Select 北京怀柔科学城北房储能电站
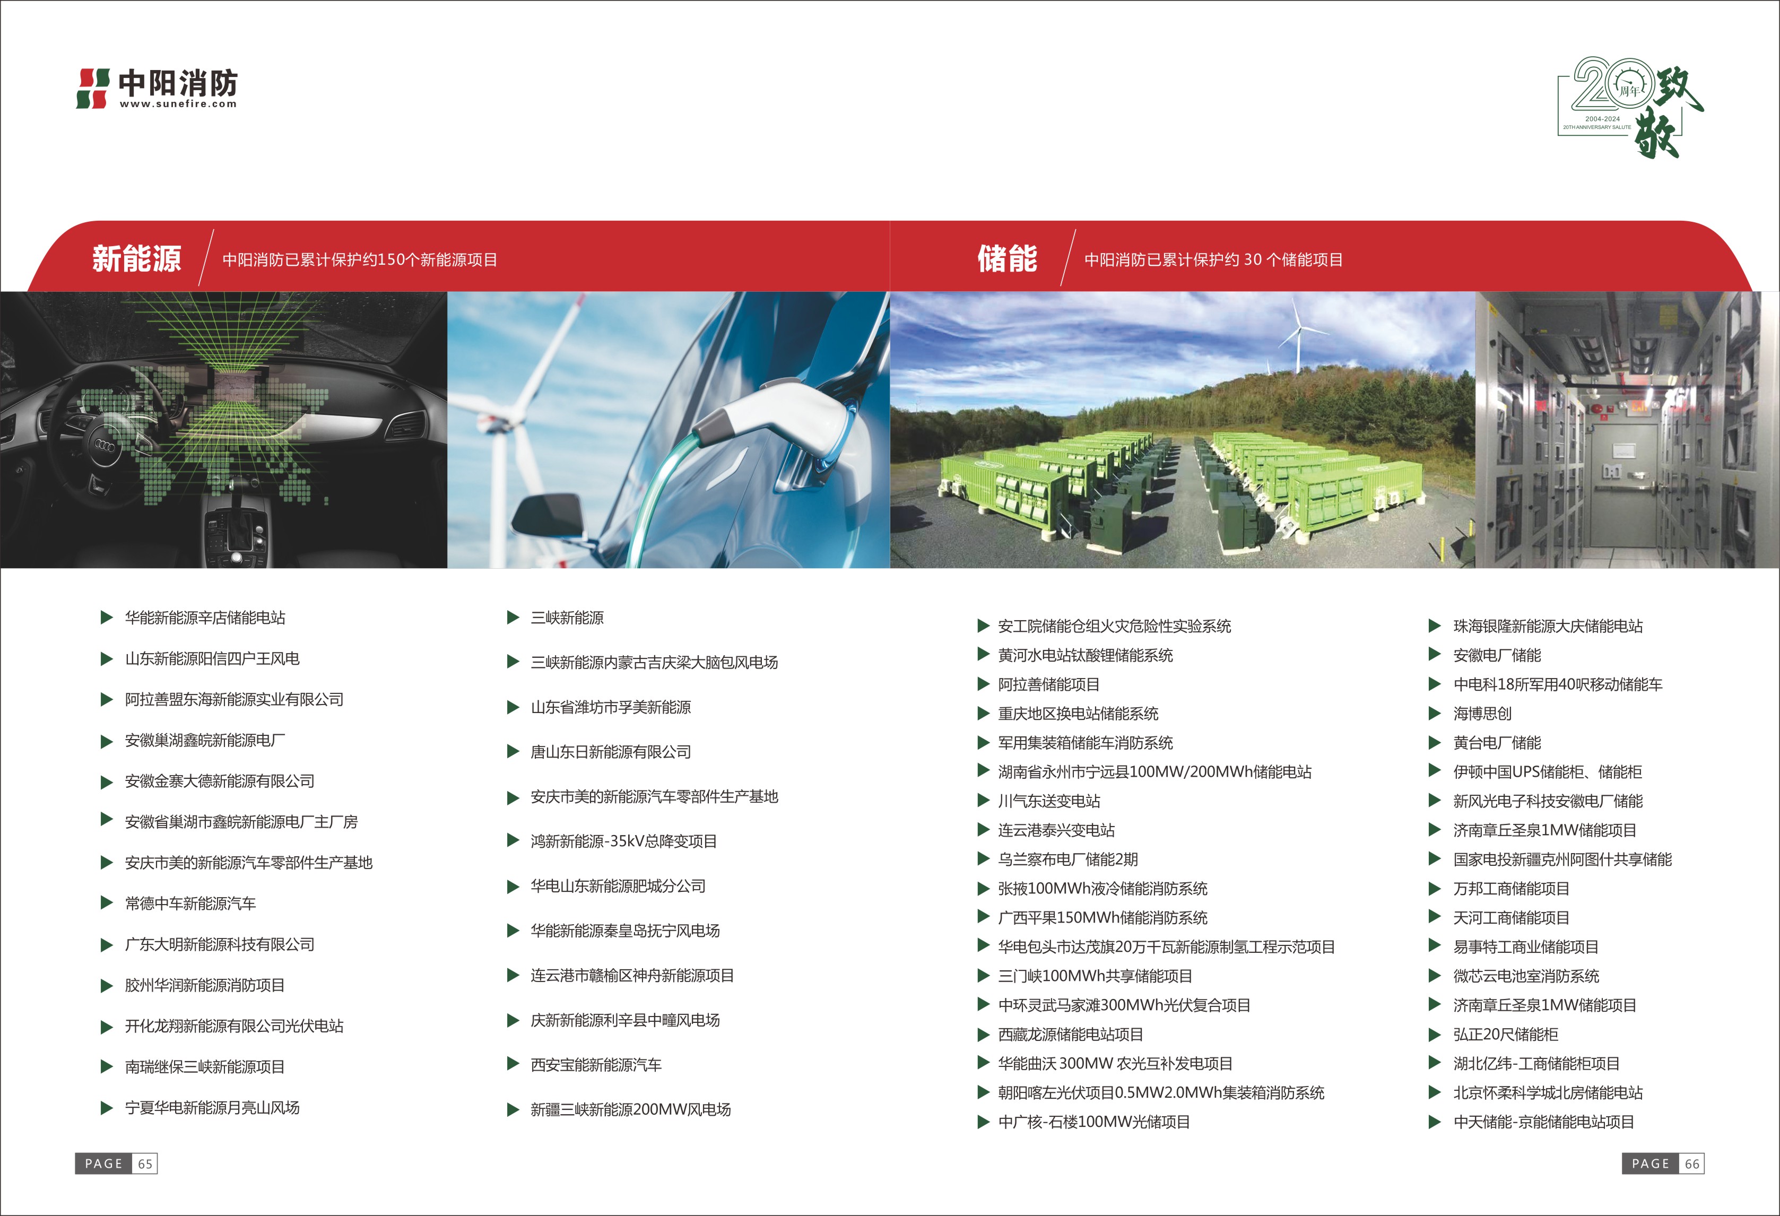This screenshot has height=1216, width=1780. point(1548,1093)
